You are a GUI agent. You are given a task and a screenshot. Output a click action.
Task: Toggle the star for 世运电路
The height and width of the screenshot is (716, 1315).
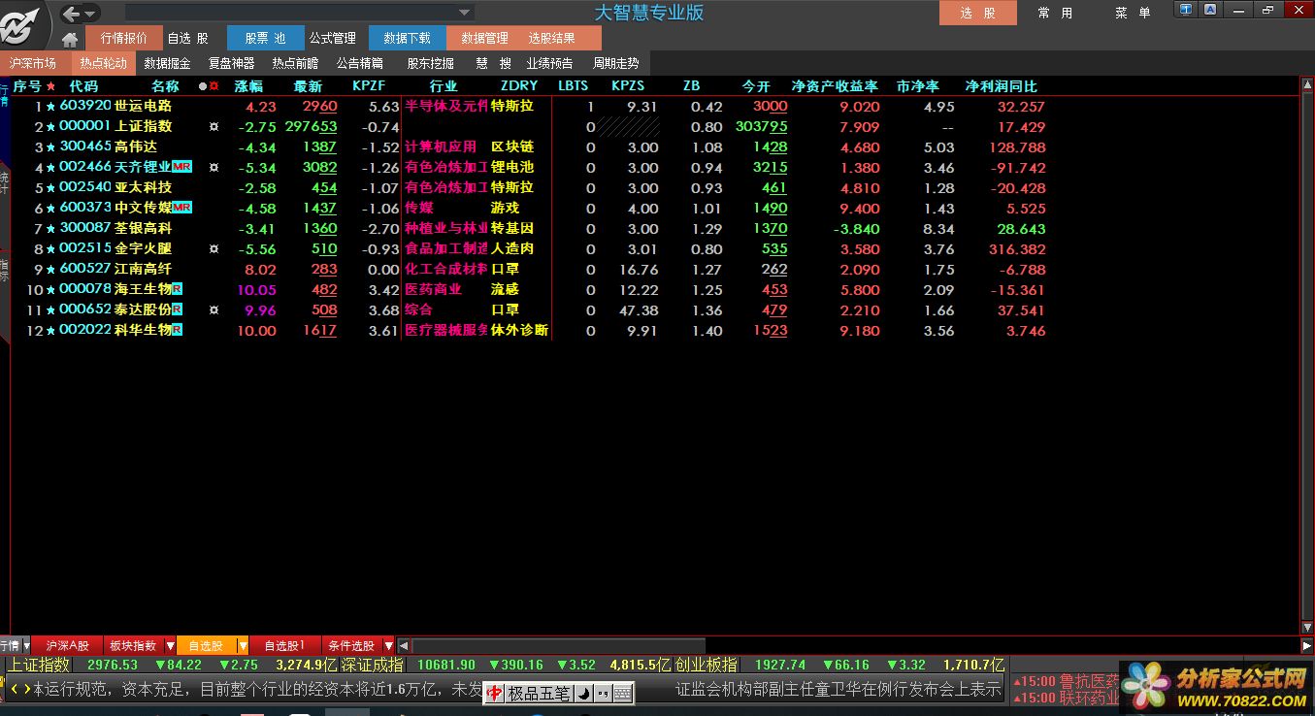click(x=50, y=107)
